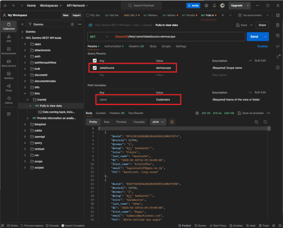283x228 pixels.
Task: Uncheck the dataSource parameter checkbox
Action: pos(95,68)
